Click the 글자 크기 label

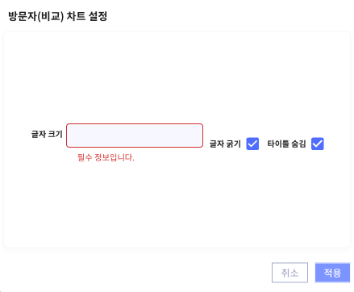[x=47, y=134]
